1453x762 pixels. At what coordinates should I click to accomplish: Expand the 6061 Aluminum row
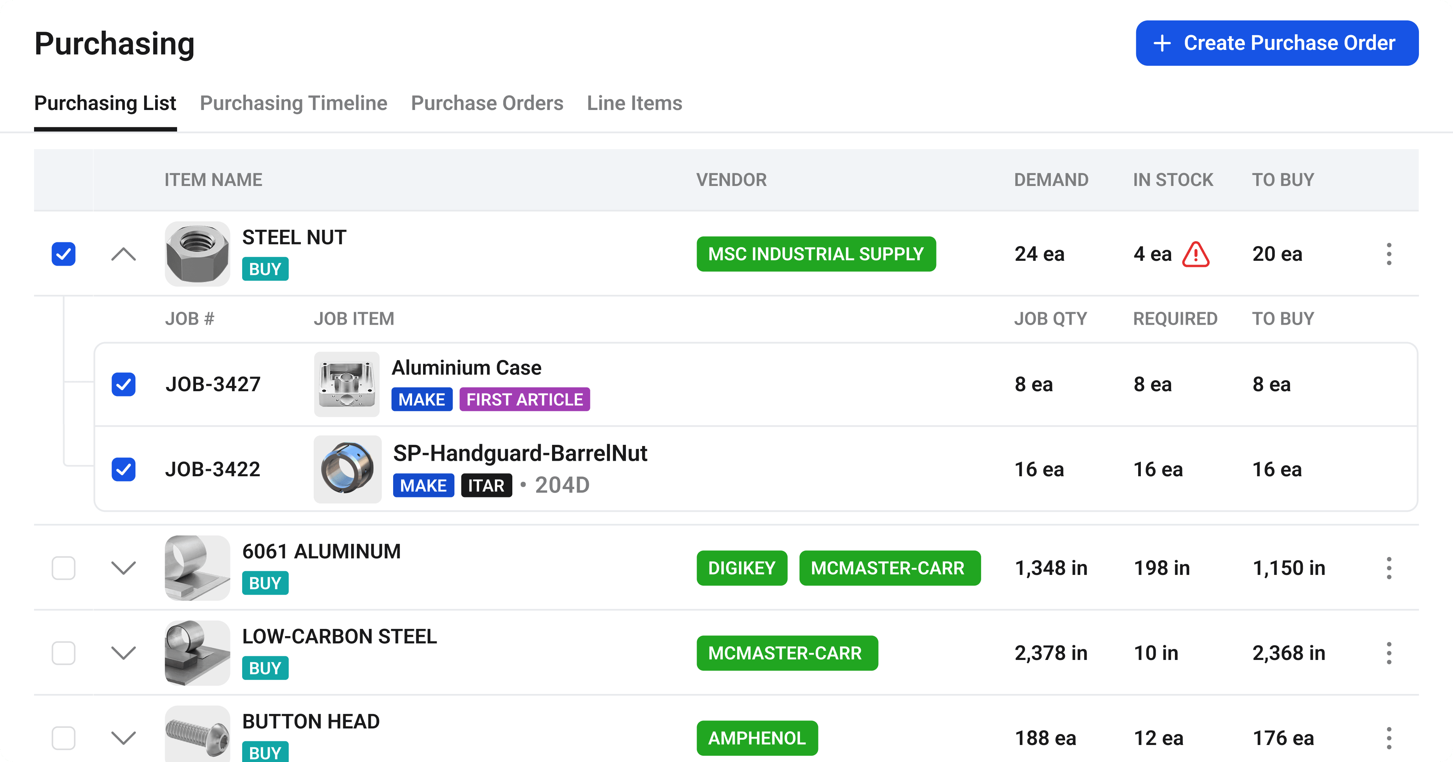123,568
